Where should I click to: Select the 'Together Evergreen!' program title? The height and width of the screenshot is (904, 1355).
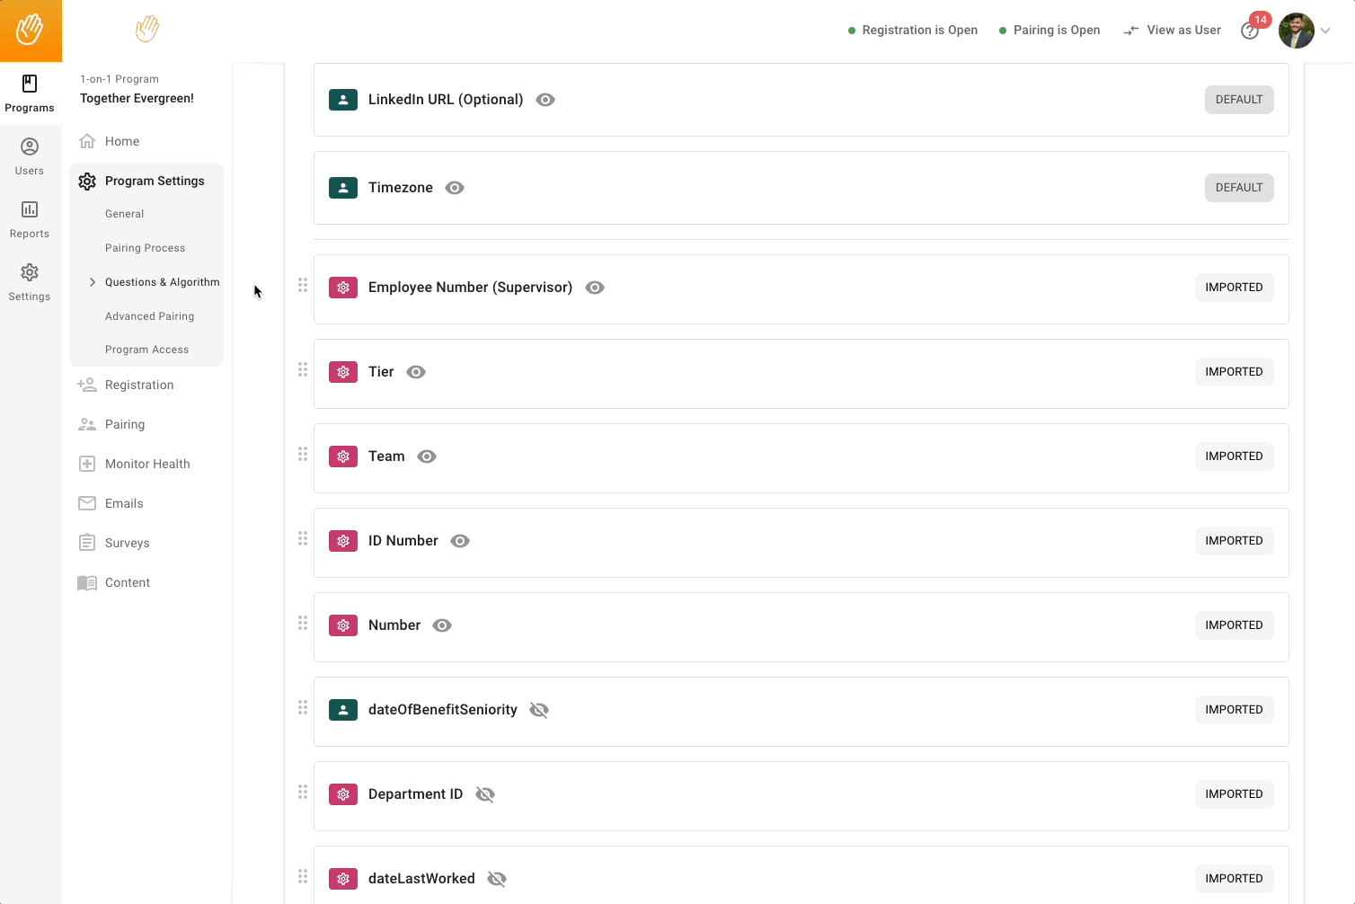(137, 98)
